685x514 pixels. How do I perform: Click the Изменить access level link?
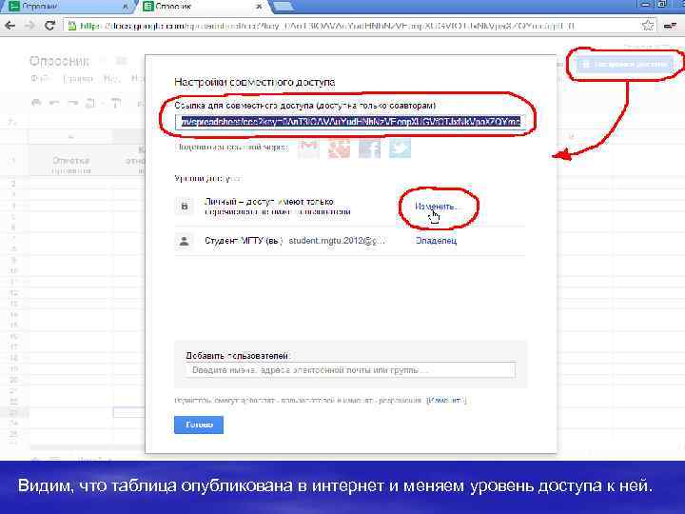tap(436, 207)
